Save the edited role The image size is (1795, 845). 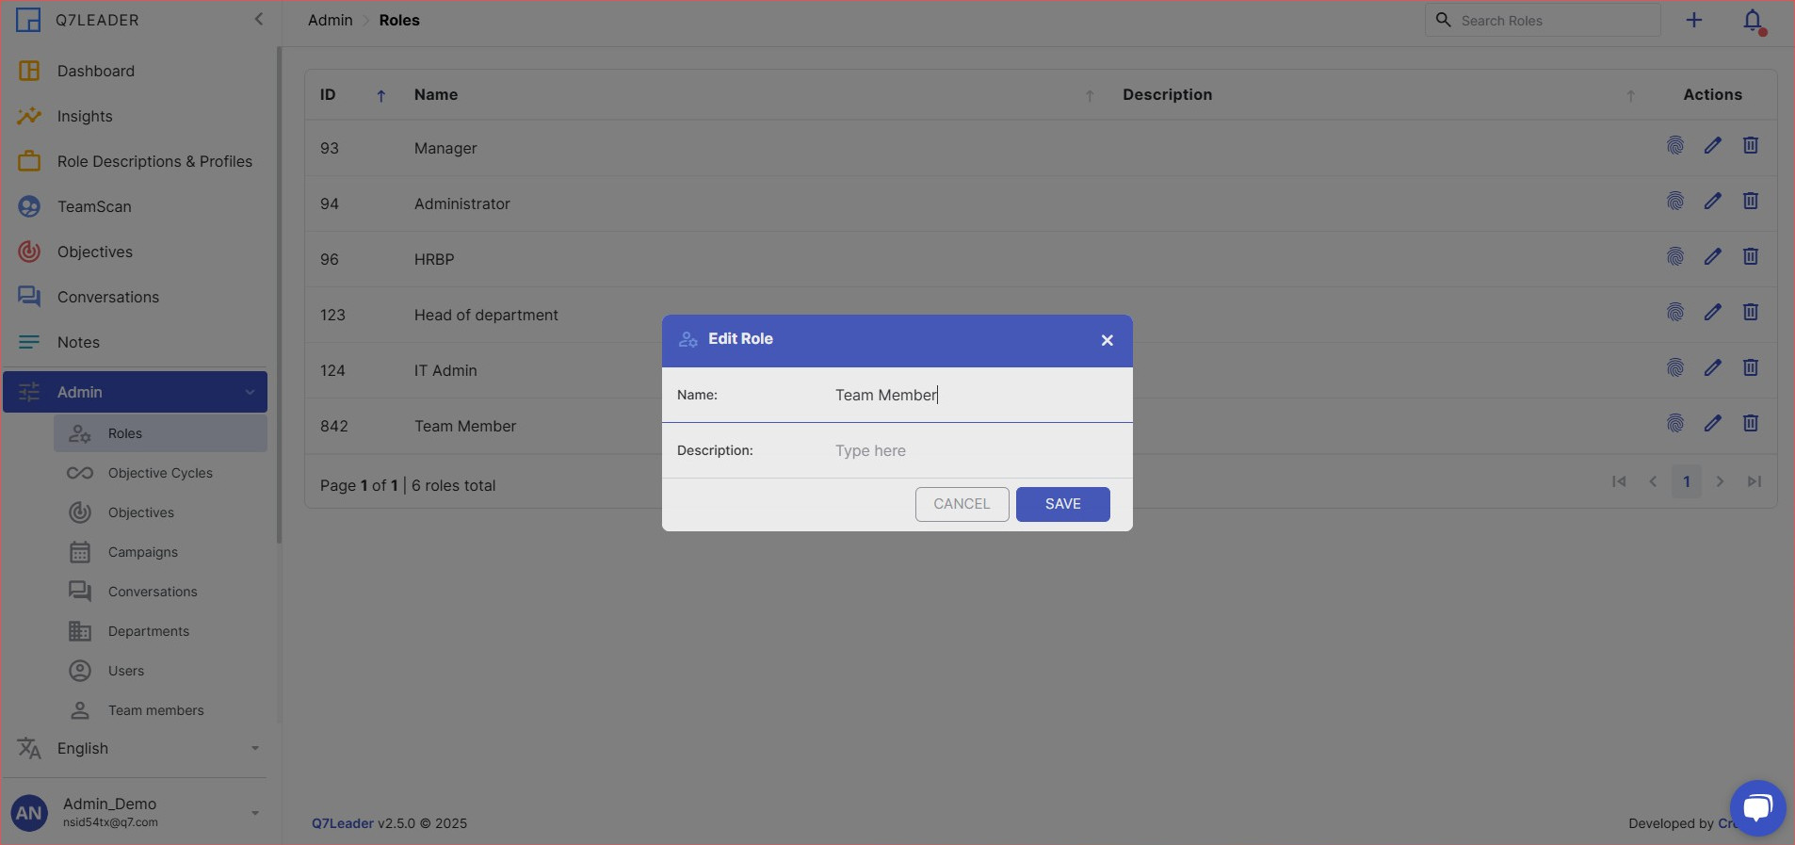pyautogui.click(x=1062, y=504)
